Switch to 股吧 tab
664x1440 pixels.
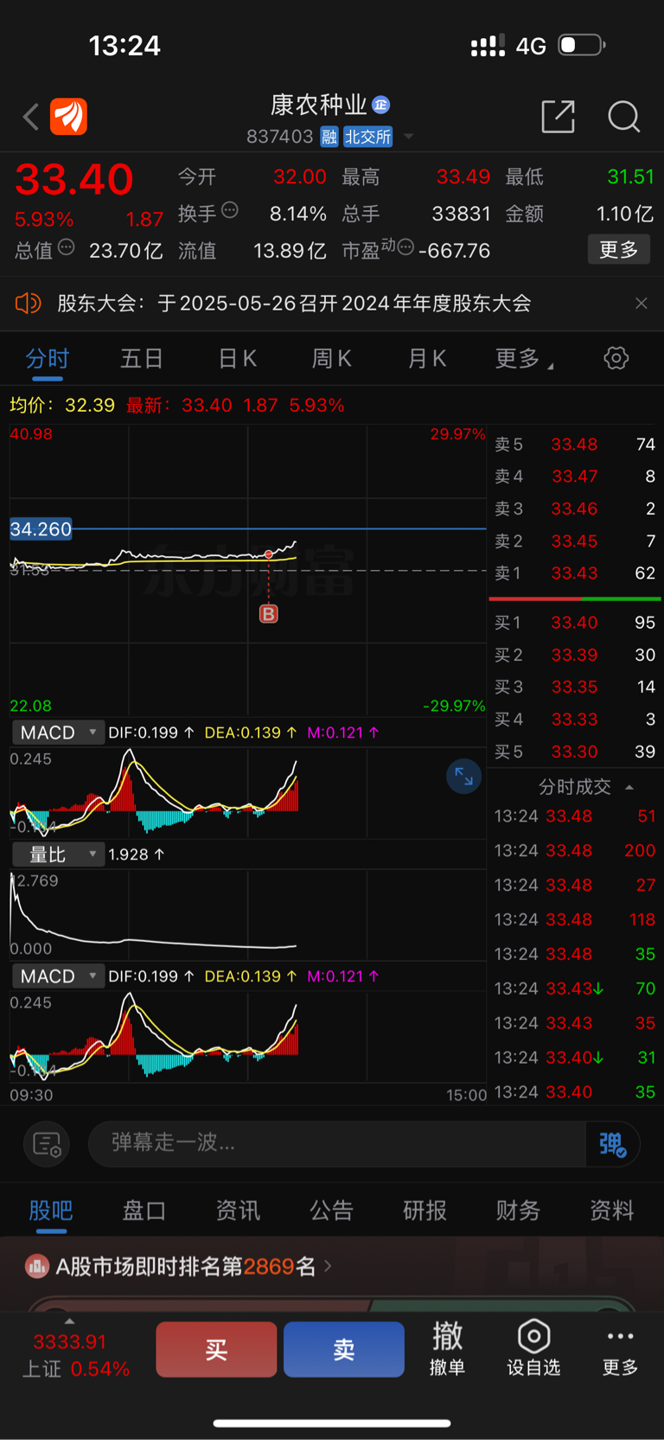51,1210
